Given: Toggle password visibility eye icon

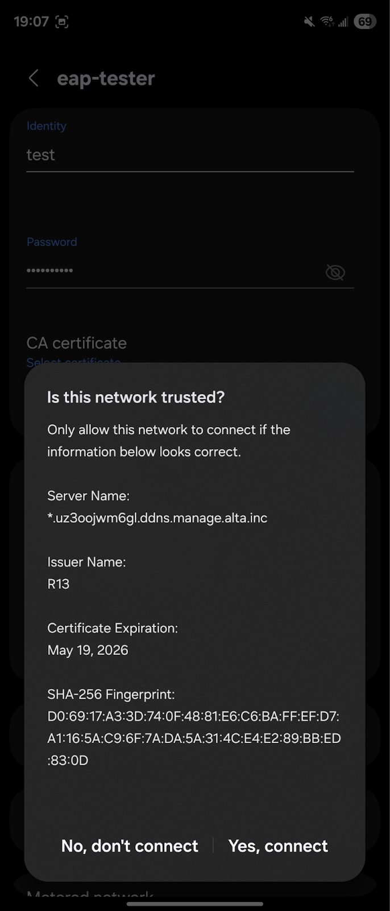Looking at the screenshot, I should (x=335, y=272).
